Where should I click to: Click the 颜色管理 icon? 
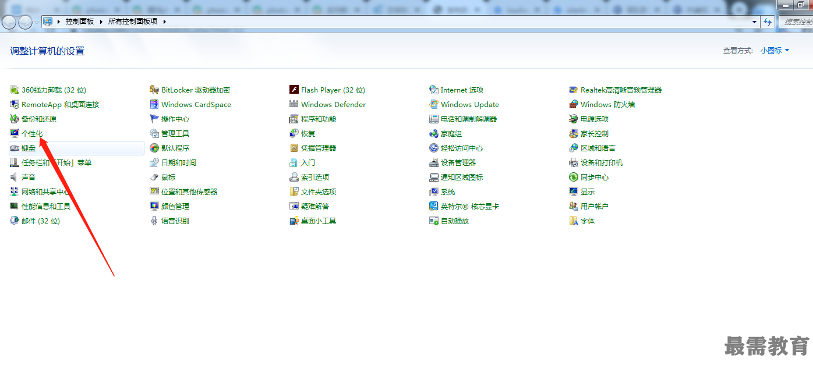pos(154,206)
